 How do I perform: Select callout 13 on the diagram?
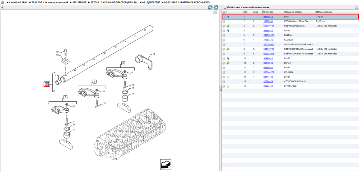57,55
